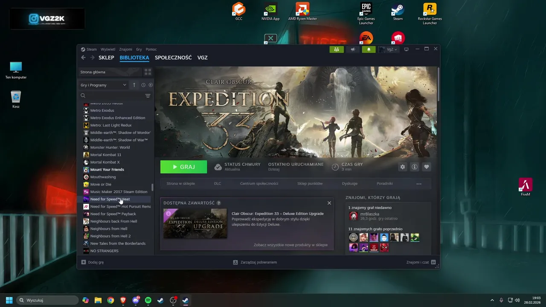Click the Windows taskbar search box
This screenshot has height=307, width=546.
tap(47, 300)
